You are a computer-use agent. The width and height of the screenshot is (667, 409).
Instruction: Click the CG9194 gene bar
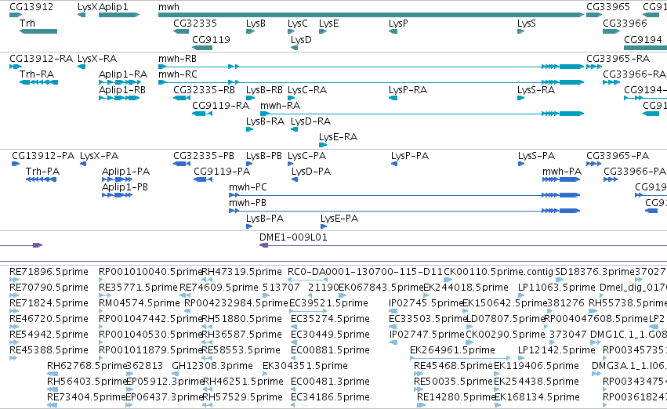pos(645,48)
